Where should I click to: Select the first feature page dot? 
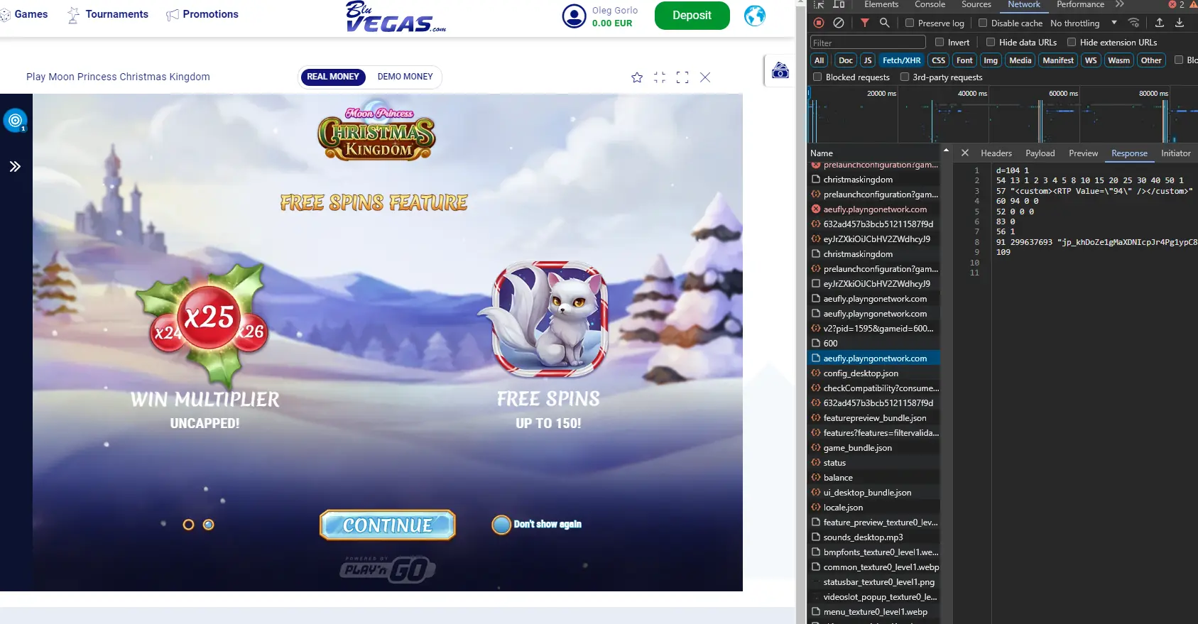click(x=188, y=525)
